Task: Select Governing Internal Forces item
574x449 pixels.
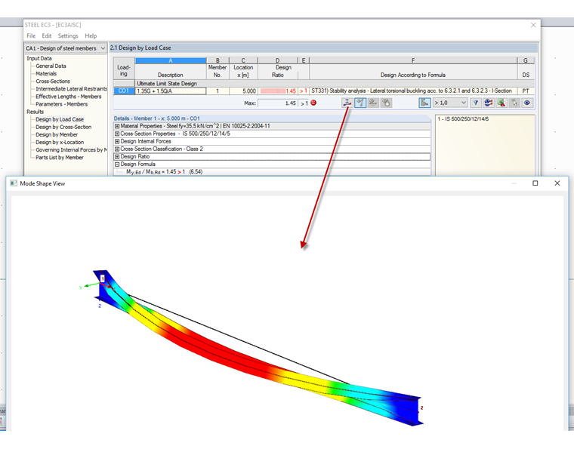Action: [x=72, y=150]
